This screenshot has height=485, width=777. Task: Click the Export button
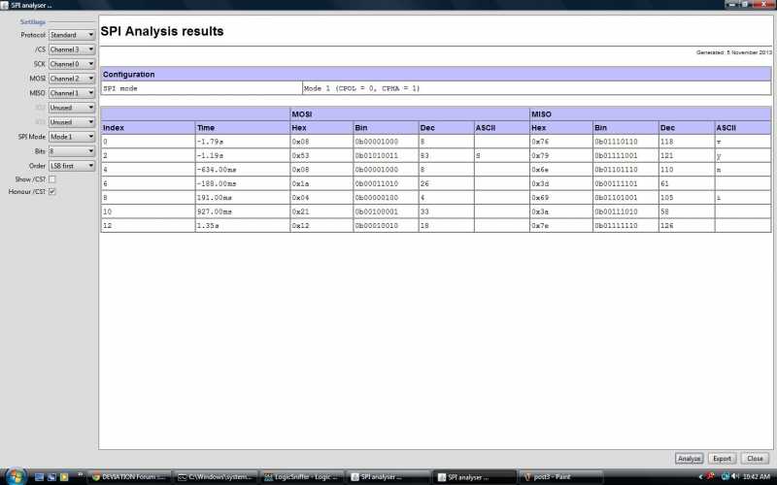pos(722,459)
